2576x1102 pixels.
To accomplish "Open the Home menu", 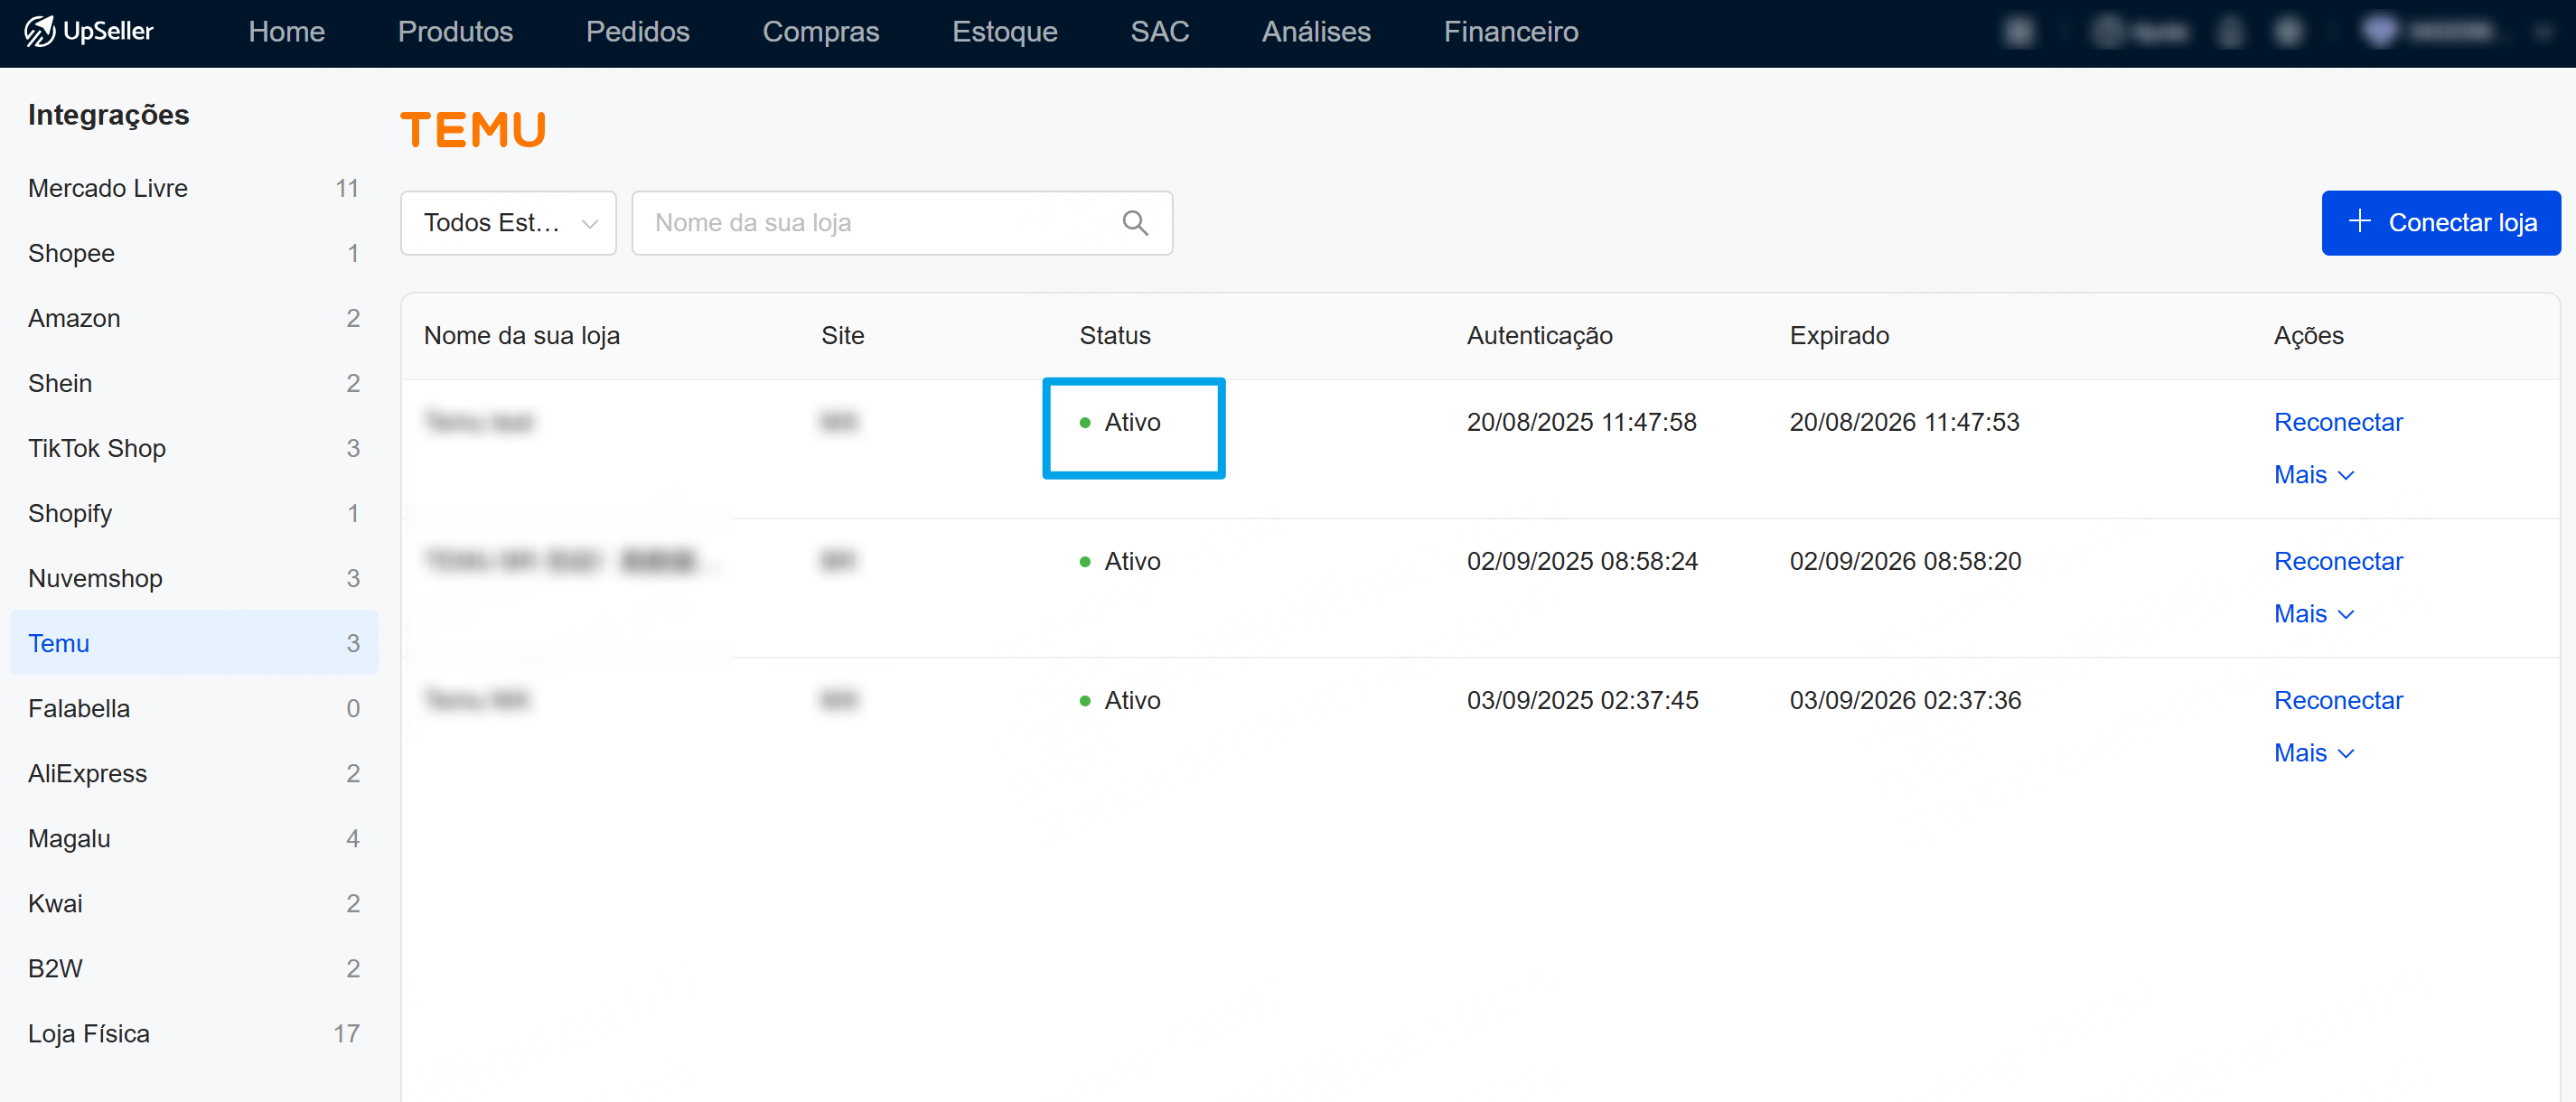I will [x=286, y=32].
